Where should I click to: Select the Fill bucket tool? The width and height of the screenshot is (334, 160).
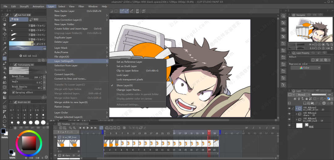(x=5, y=92)
